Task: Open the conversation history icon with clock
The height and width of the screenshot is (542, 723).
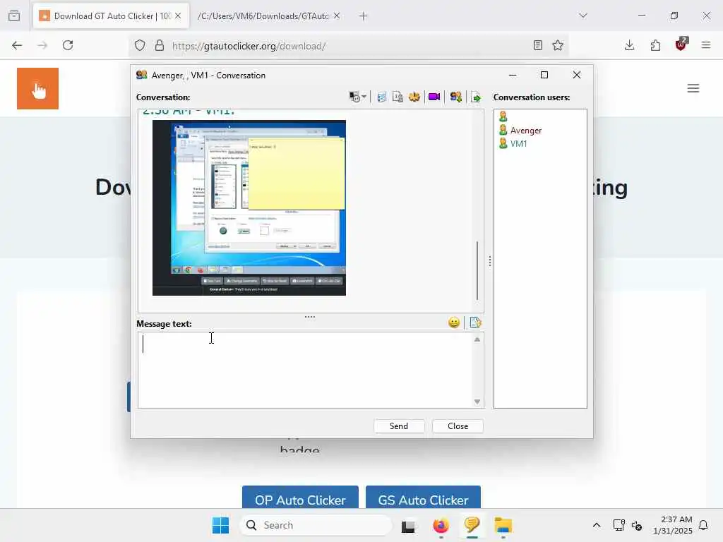Action: coord(354,97)
